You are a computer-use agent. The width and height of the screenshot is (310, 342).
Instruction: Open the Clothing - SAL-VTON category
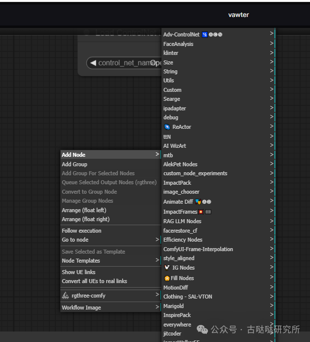pos(218,297)
